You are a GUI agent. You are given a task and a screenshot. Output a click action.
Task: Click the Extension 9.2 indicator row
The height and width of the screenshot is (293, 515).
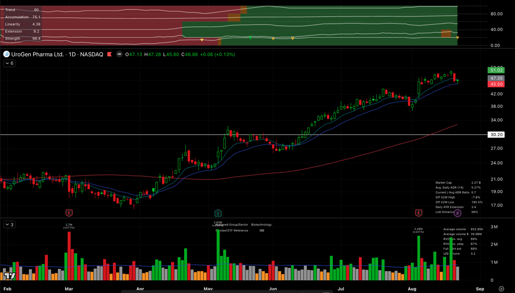(23, 31)
